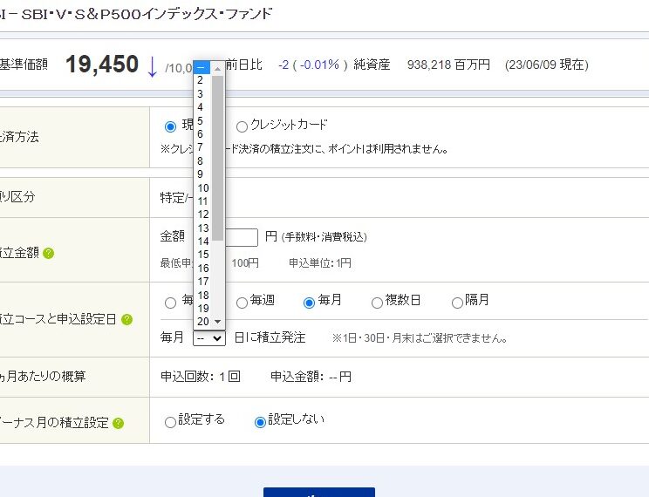The image size is (649, 497).
Task: Click the dropdown list scroll-up arrow
Action: coord(218,68)
